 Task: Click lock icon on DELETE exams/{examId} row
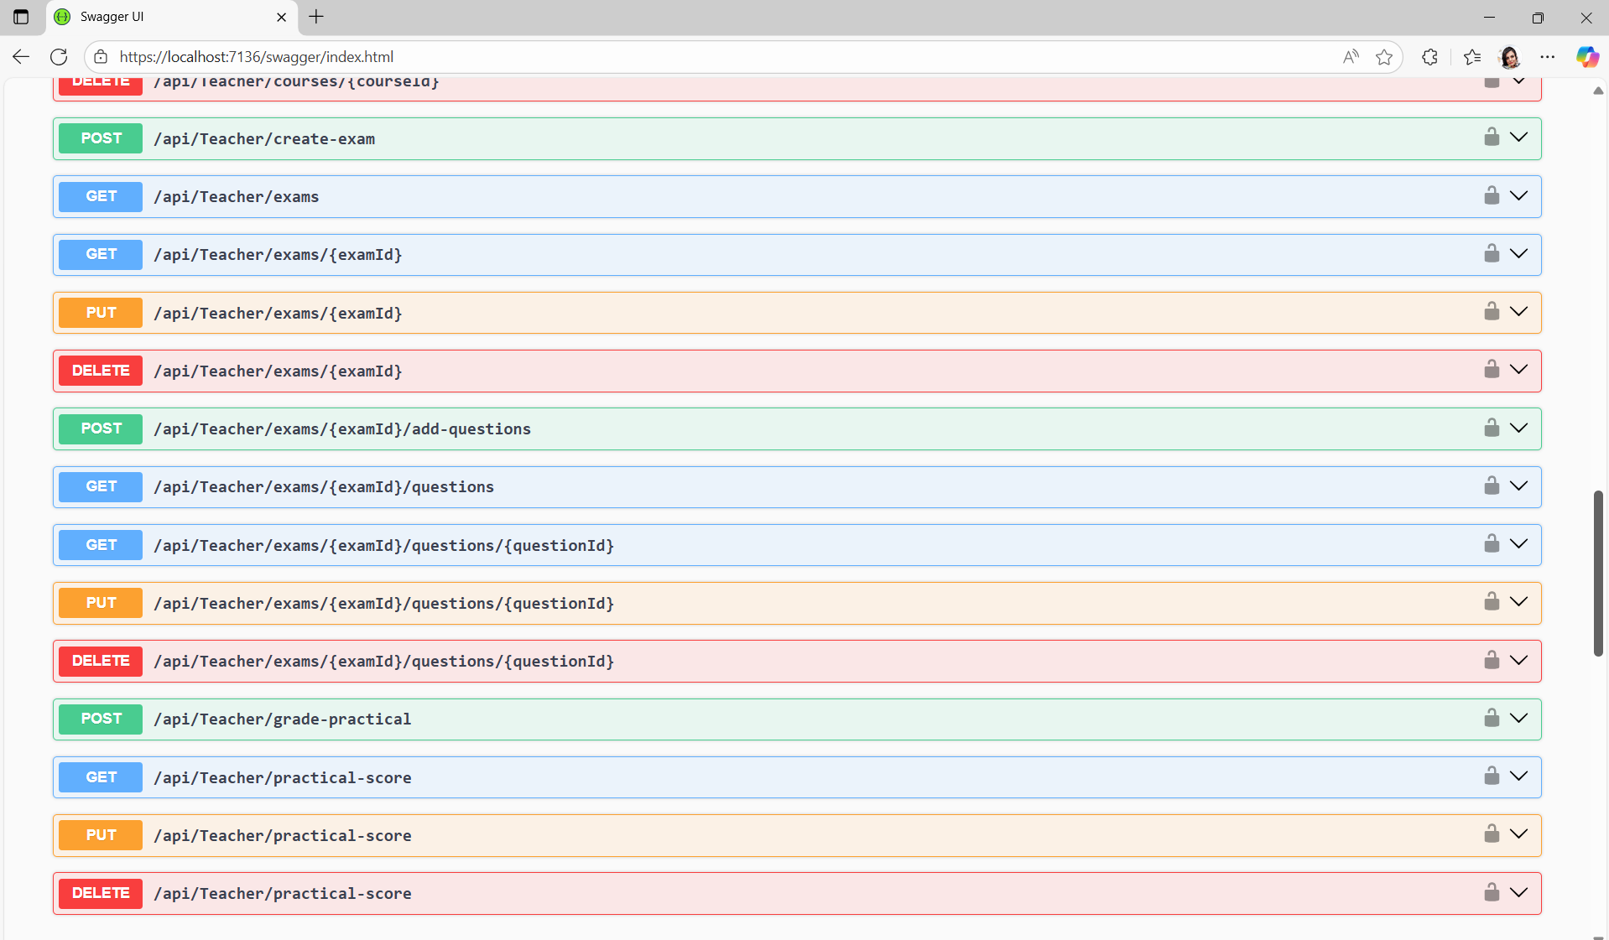pyautogui.click(x=1491, y=370)
